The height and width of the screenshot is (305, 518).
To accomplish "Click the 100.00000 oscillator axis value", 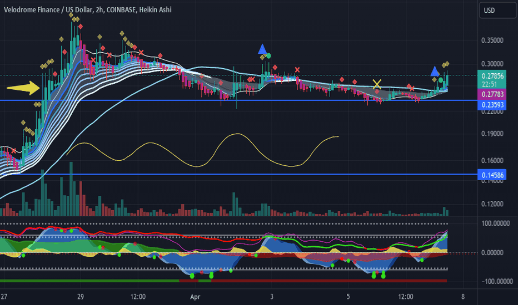I will pos(496,223).
